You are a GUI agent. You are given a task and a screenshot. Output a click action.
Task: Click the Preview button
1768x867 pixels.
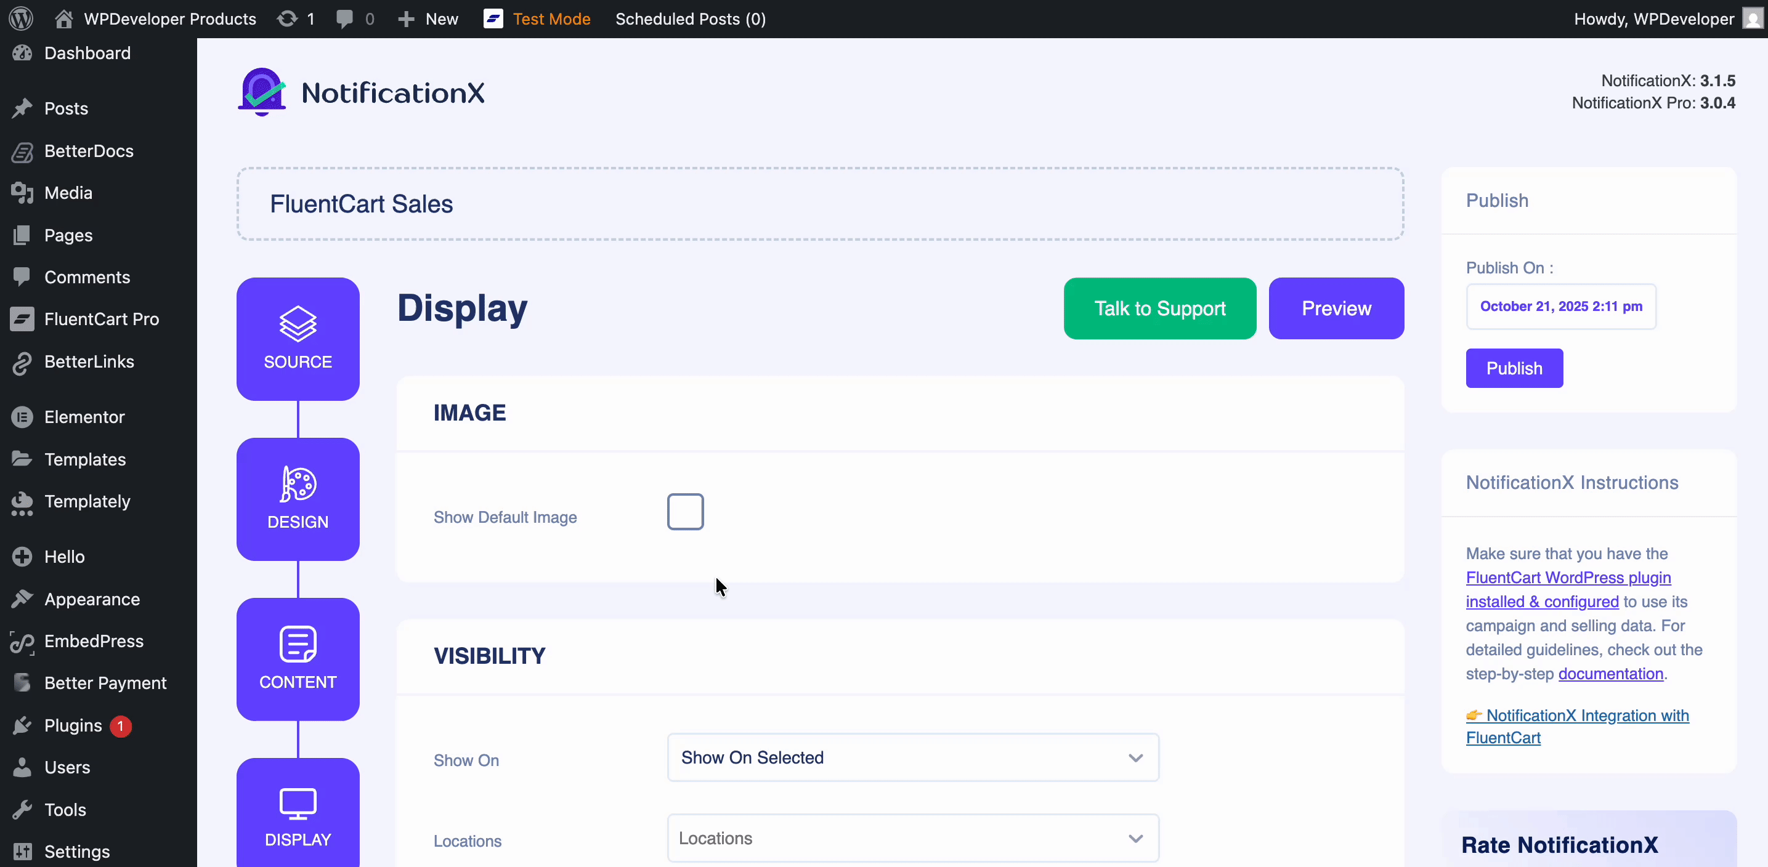1336,308
